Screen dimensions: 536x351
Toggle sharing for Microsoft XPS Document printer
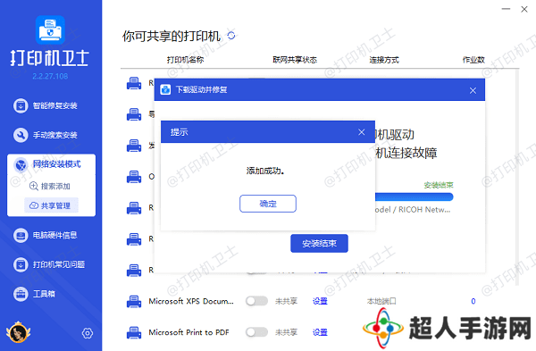click(256, 301)
